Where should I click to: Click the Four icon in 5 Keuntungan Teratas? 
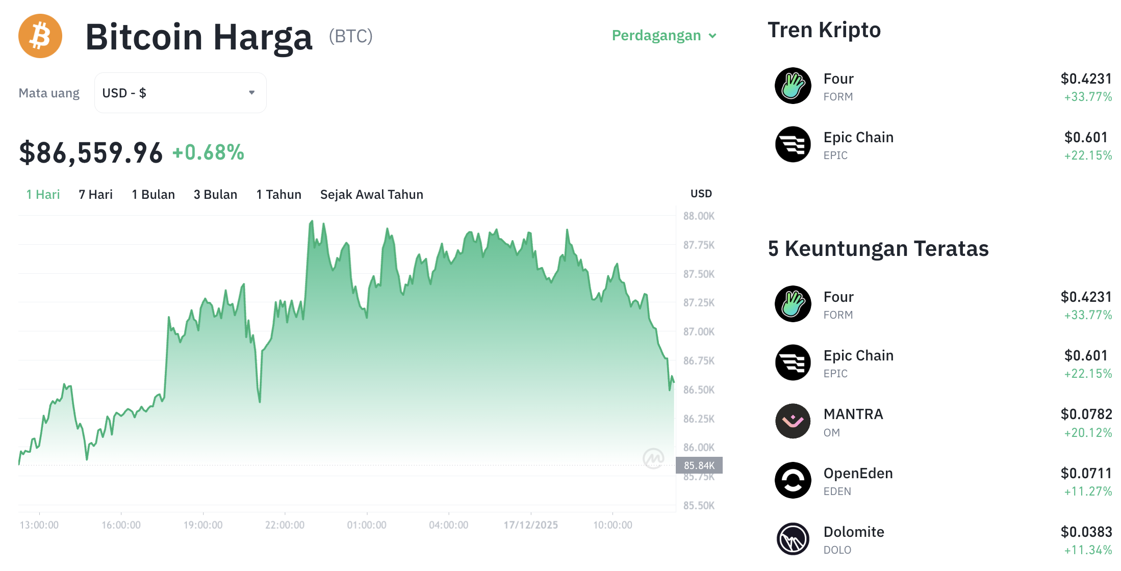point(793,304)
